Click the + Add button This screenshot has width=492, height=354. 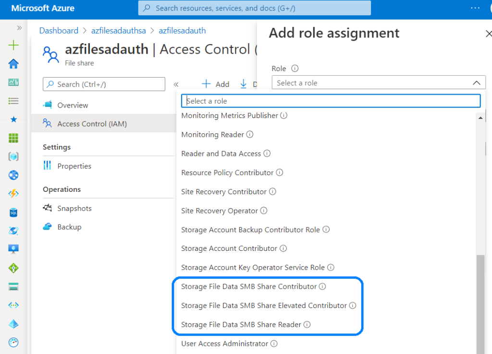click(216, 84)
